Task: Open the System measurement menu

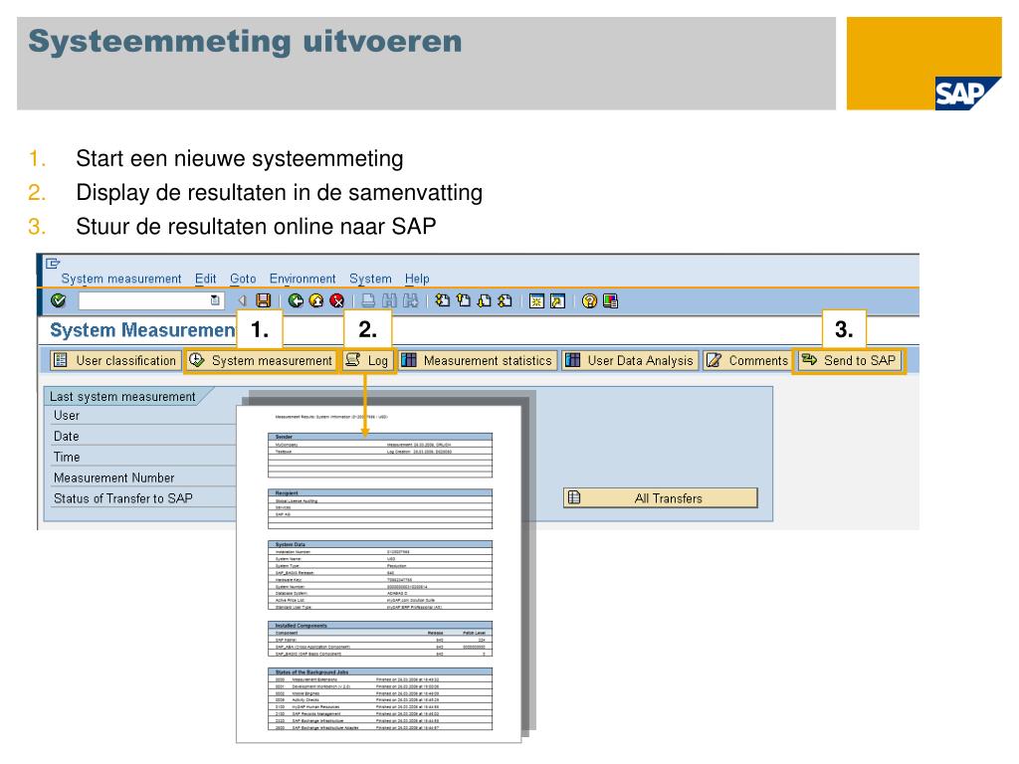Action: click(120, 279)
